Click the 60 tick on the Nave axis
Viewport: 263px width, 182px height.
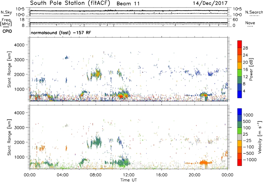[x=235, y=20]
